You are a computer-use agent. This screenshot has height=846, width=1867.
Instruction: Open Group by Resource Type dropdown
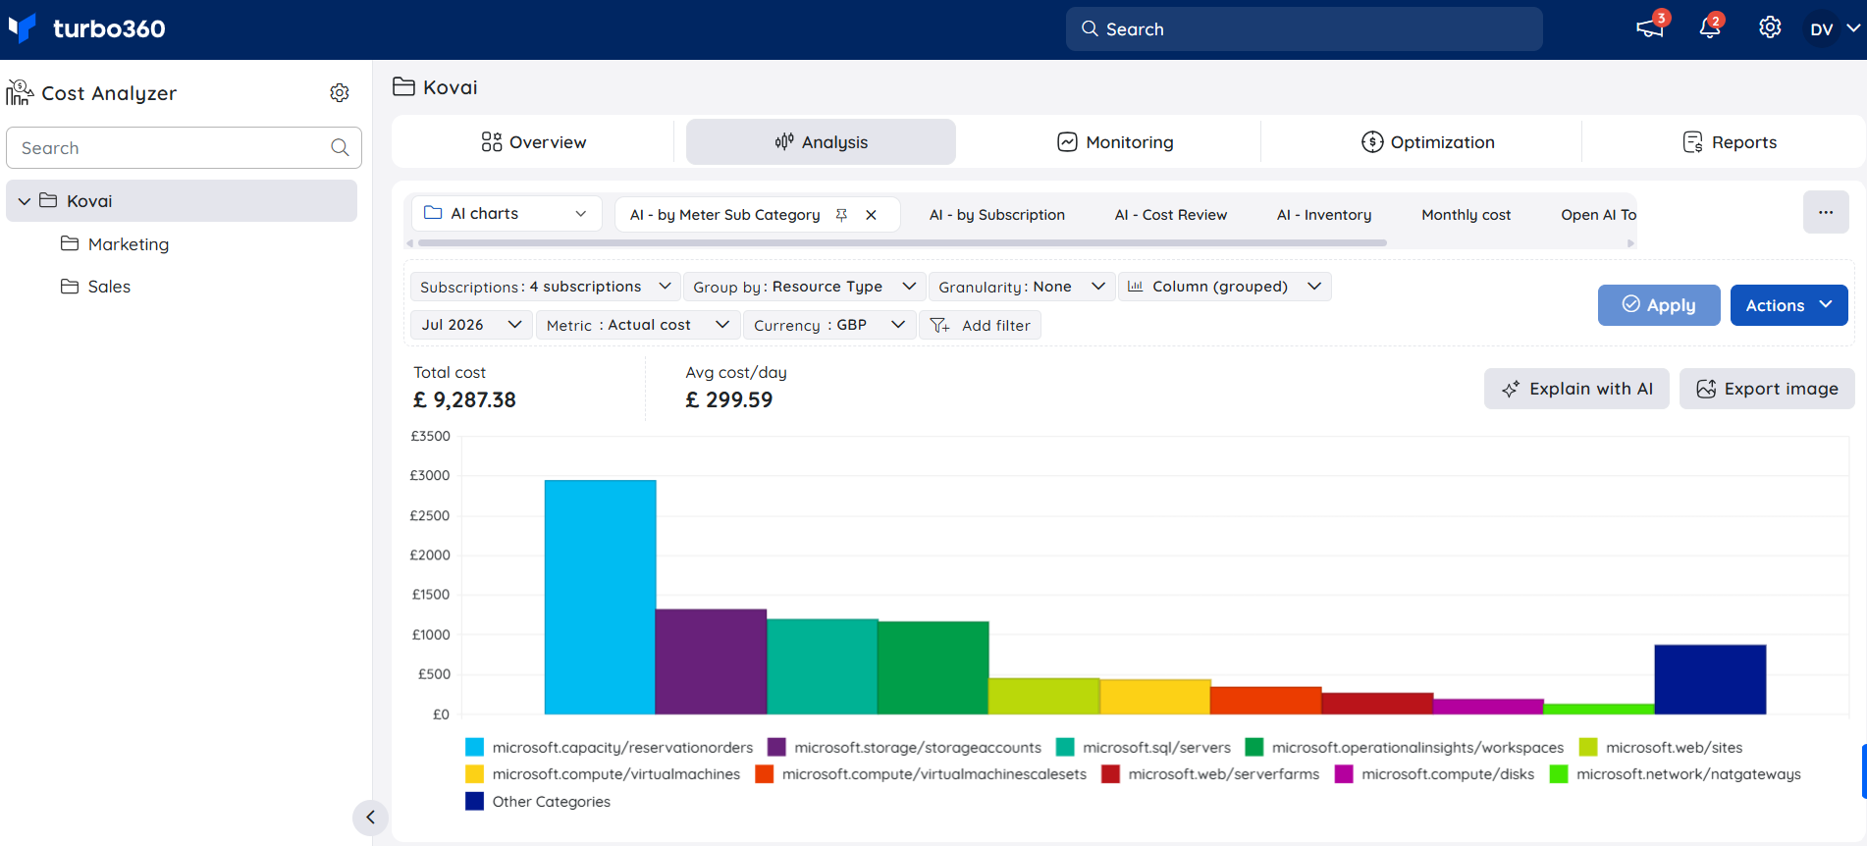click(x=804, y=287)
